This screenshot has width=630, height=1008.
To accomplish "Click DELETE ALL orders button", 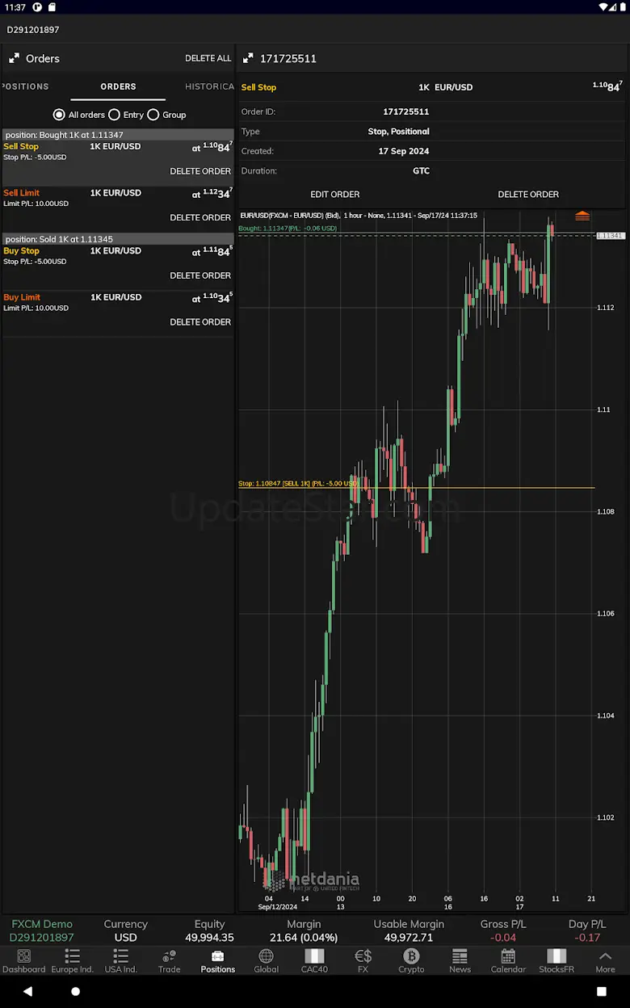I will 208,58.
